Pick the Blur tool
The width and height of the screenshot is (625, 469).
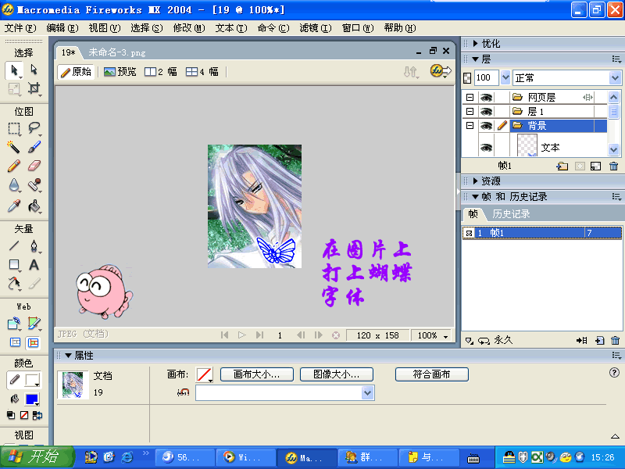[14, 185]
